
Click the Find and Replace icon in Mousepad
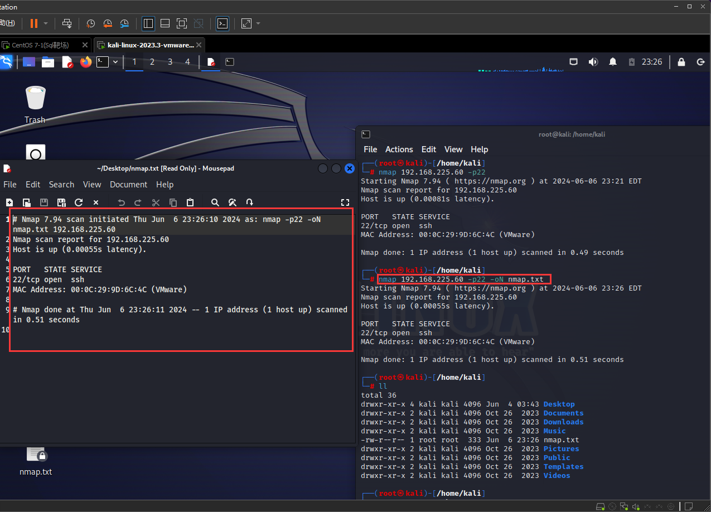(233, 202)
